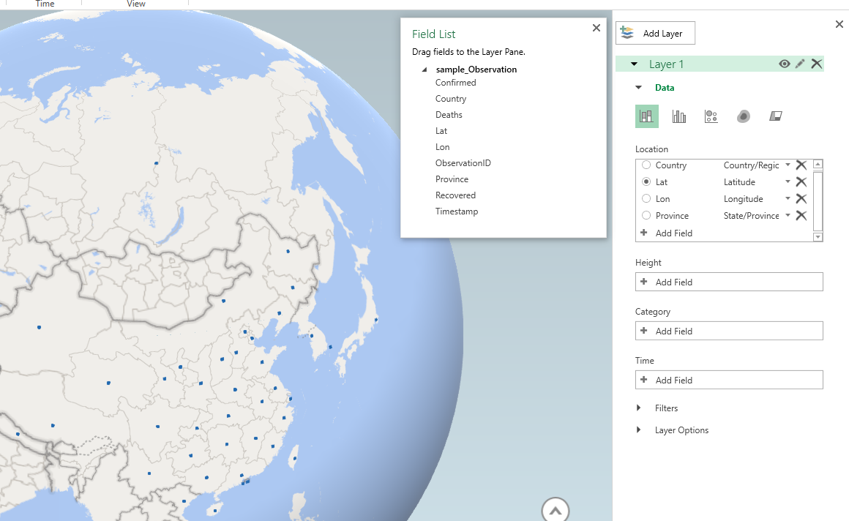Select the Lon radio button

click(646, 199)
